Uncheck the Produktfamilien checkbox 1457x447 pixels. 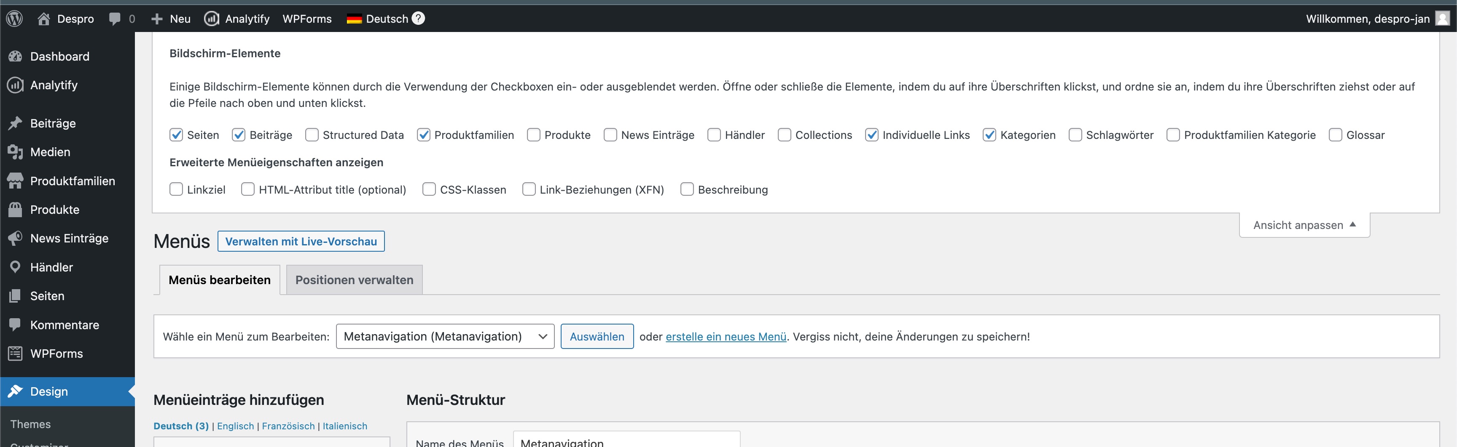pos(424,135)
